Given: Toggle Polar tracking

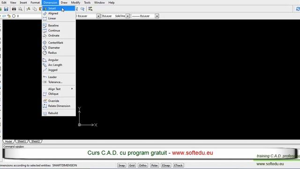Looking at the screenshot, I should point(154,165).
